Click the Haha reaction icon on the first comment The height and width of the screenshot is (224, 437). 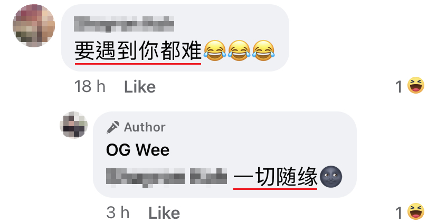click(416, 86)
